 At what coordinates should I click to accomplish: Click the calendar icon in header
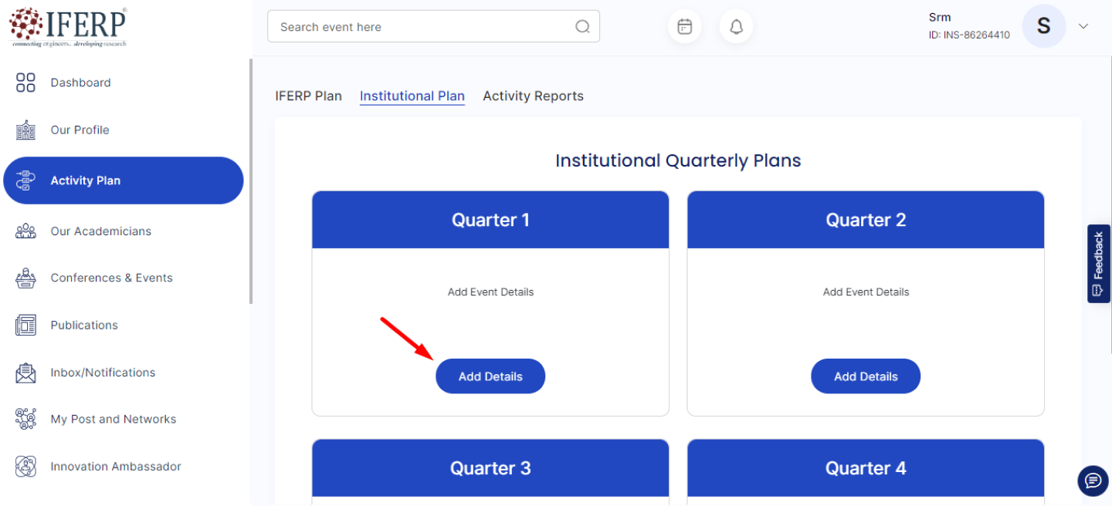tap(684, 27)
